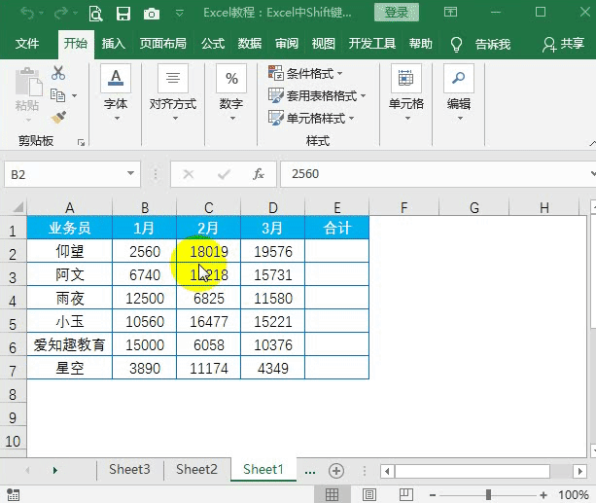Switch to the 视图 tab

pos(324,44)
